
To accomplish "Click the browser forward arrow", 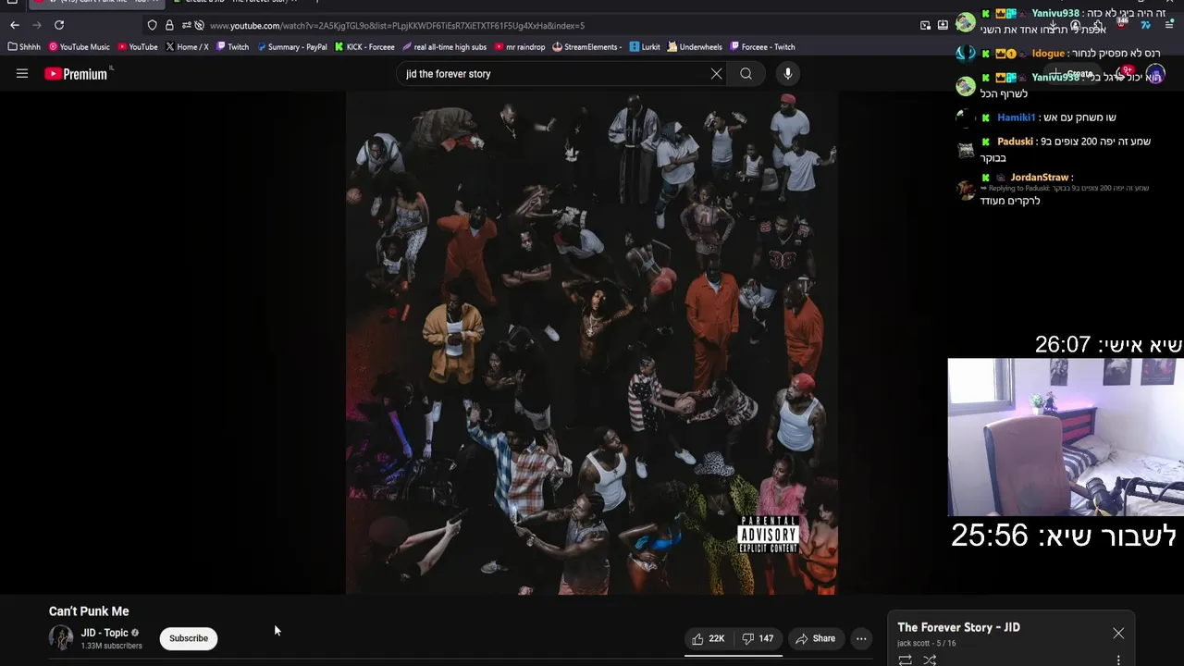I will tap(37, 25).
